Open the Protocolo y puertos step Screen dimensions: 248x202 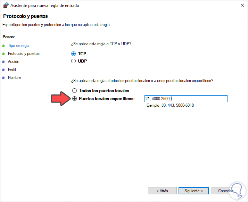[24, 54]
